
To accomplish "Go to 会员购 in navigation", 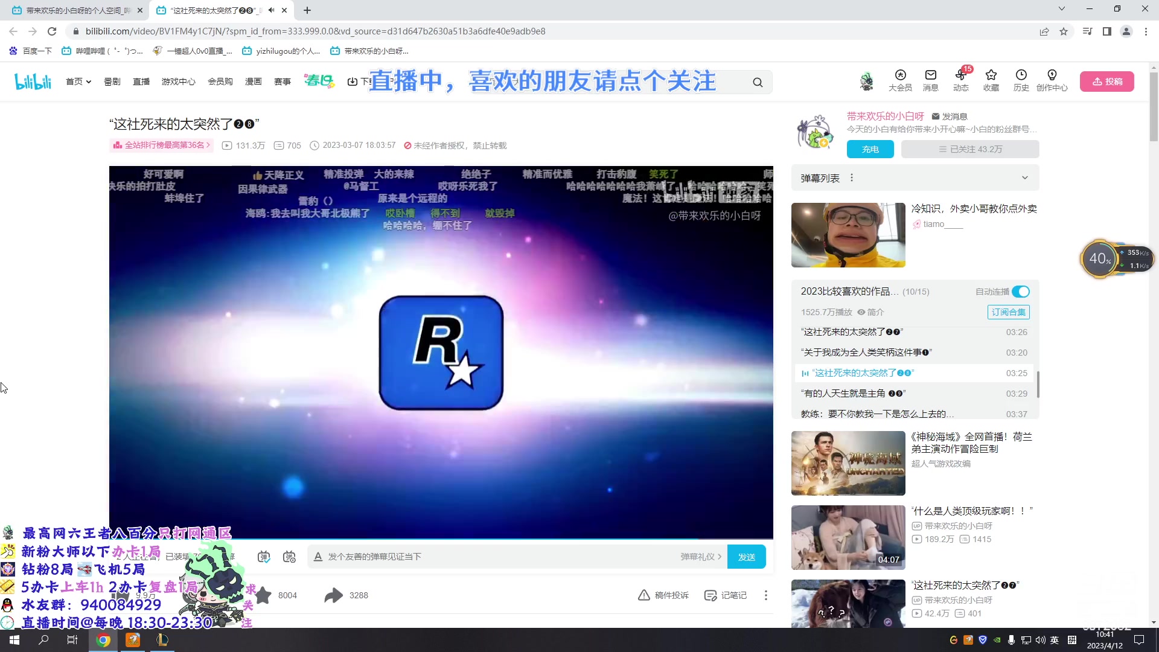I will (x=220, y=81).
